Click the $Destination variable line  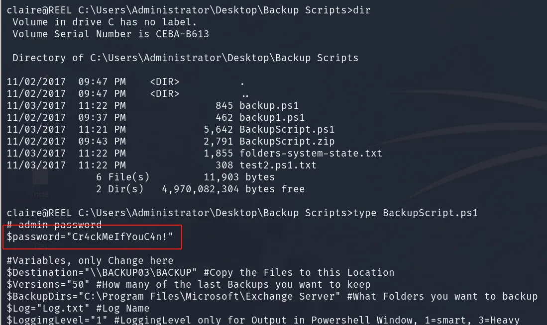point(200,272)
